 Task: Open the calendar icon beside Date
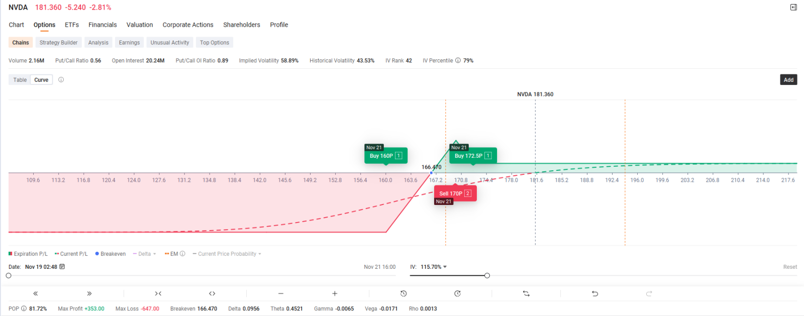pos(62,267)
